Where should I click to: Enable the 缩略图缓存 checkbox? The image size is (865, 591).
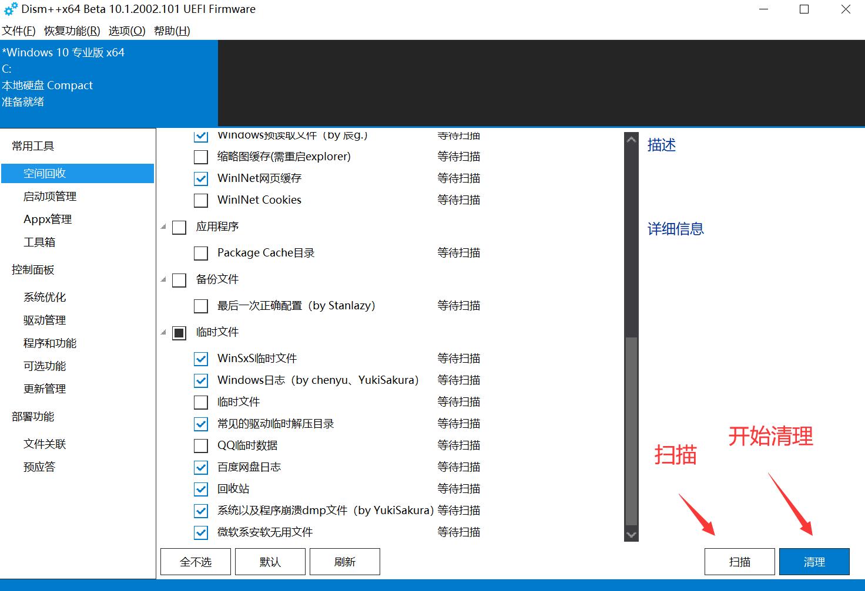(x=200, y=156)
